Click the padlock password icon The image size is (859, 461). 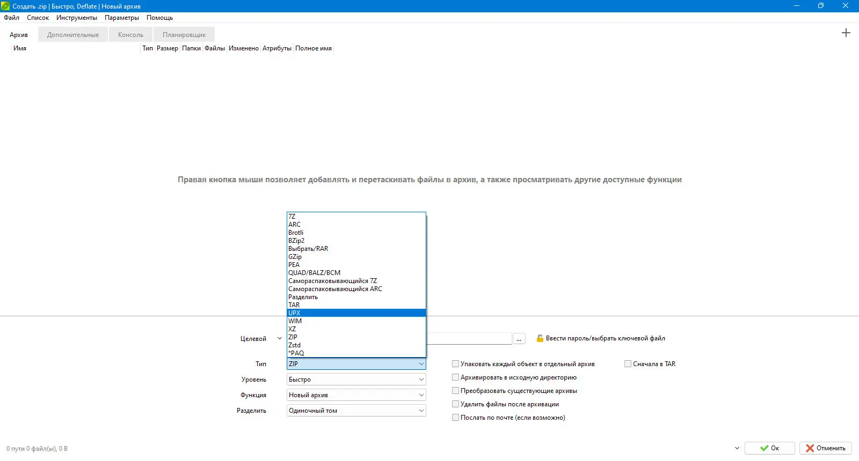pos(540,338)
